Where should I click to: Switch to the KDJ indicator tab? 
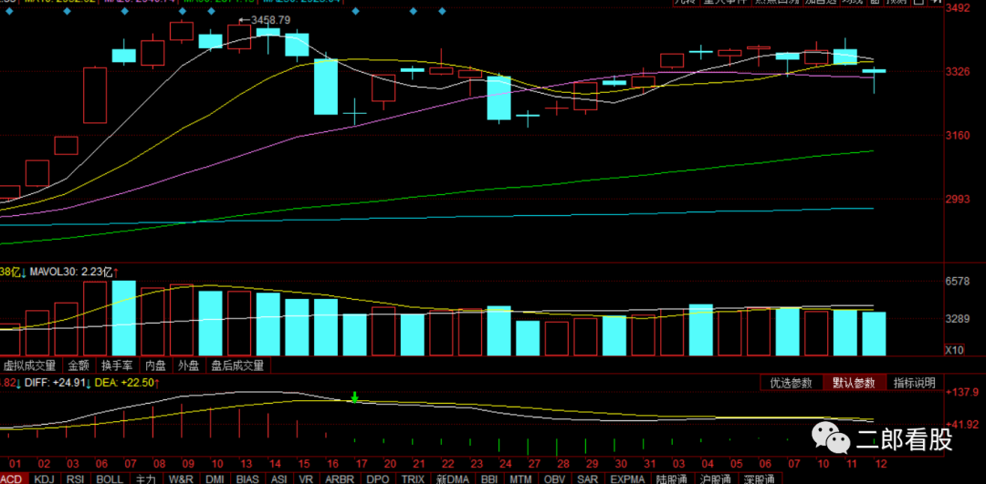[44, 479]
